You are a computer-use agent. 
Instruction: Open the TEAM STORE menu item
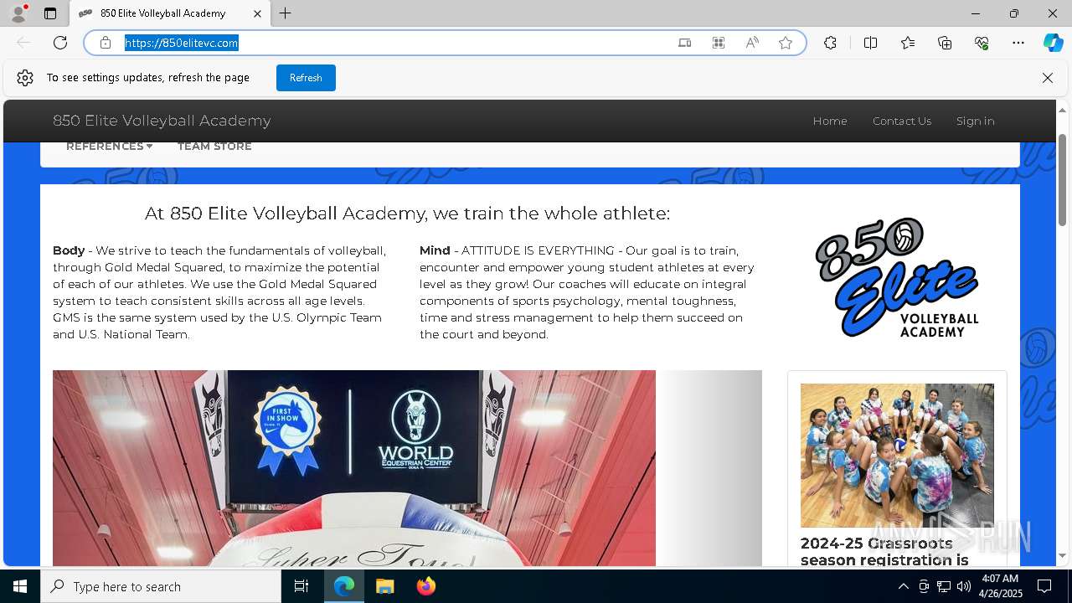214,147
